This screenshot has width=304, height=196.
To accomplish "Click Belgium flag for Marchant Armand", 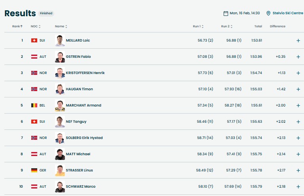I will pyautogui.click(x=34, y=105).
